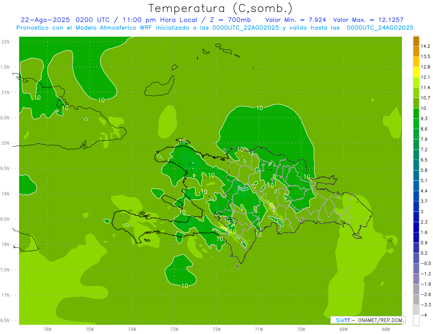Select the white swatch below -4
This screenshot has height=334, width=433.
pos(416,321)
